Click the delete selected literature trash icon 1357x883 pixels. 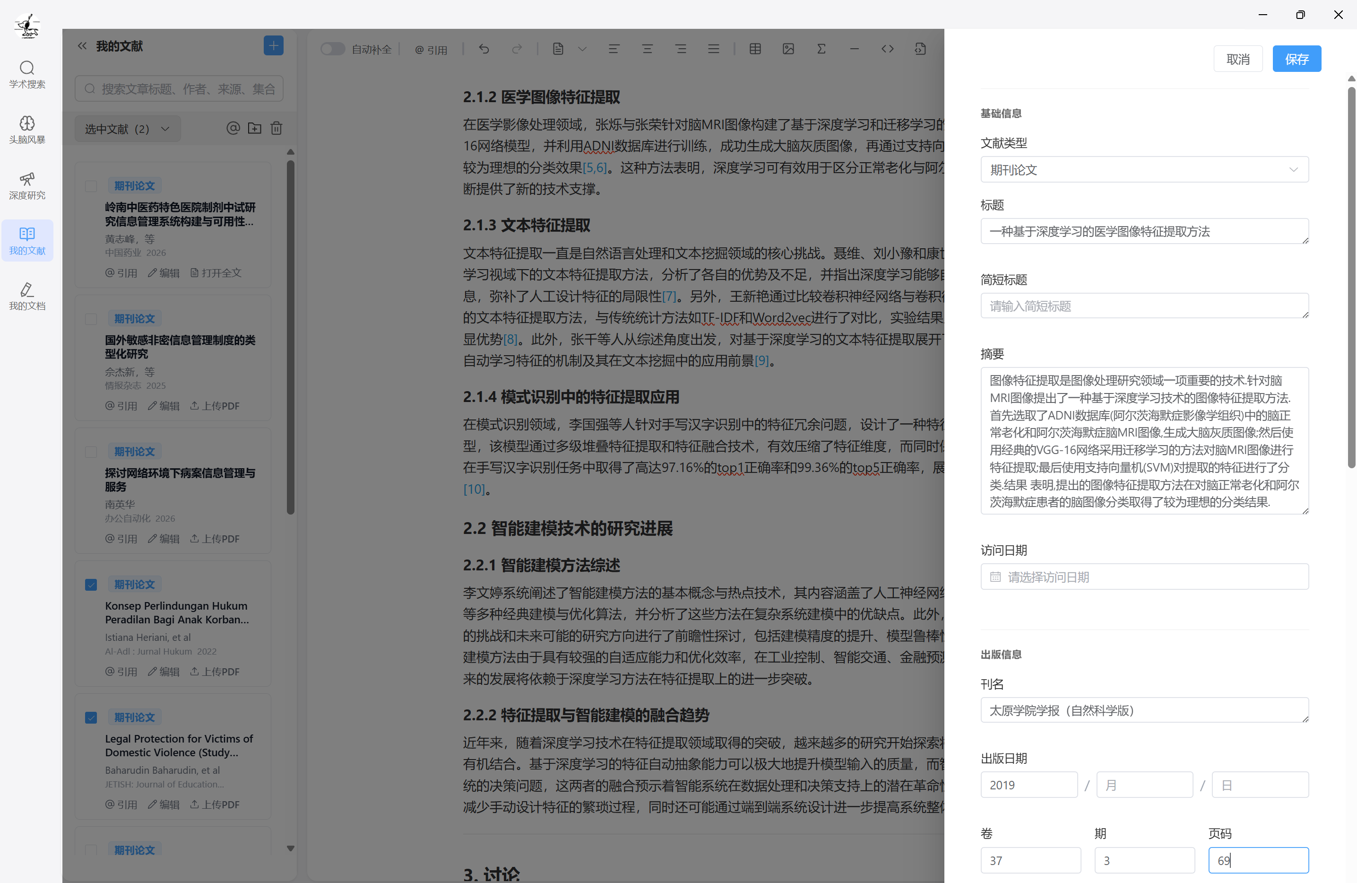[277, 128]
